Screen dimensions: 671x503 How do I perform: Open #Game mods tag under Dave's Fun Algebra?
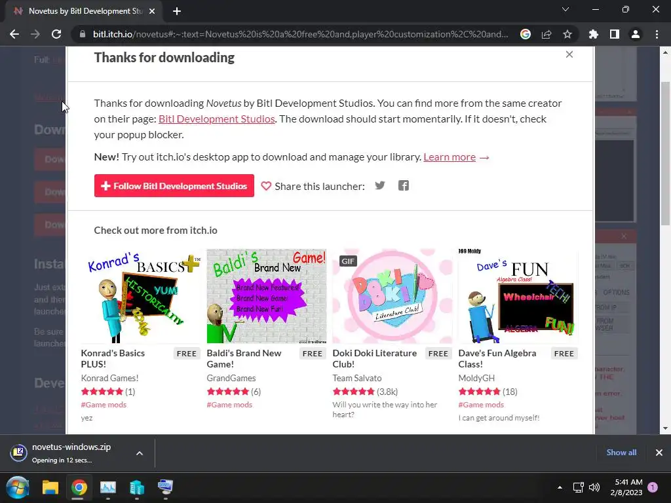pyautogui.click(x=481, y=405)
